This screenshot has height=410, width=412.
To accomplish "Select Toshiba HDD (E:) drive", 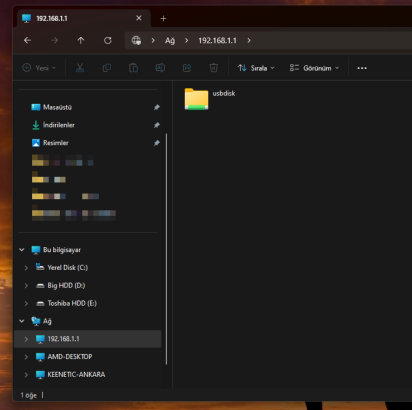I will coord(72,303).
